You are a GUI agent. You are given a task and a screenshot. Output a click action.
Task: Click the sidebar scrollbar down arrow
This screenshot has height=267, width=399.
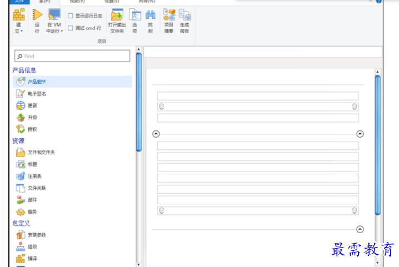tap(139, 264)
